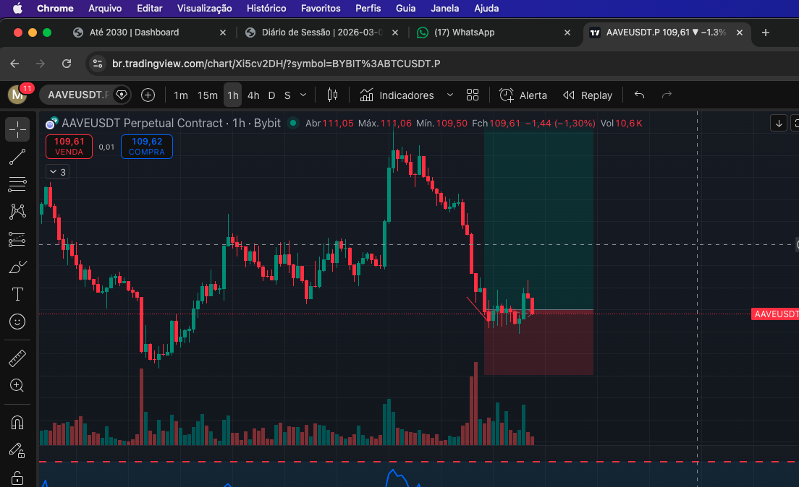Image resolution: width=799 pixels, height=487 pixels.
Task: Expand the timeframe interval dropdown chevron
Action: (303, 95)
